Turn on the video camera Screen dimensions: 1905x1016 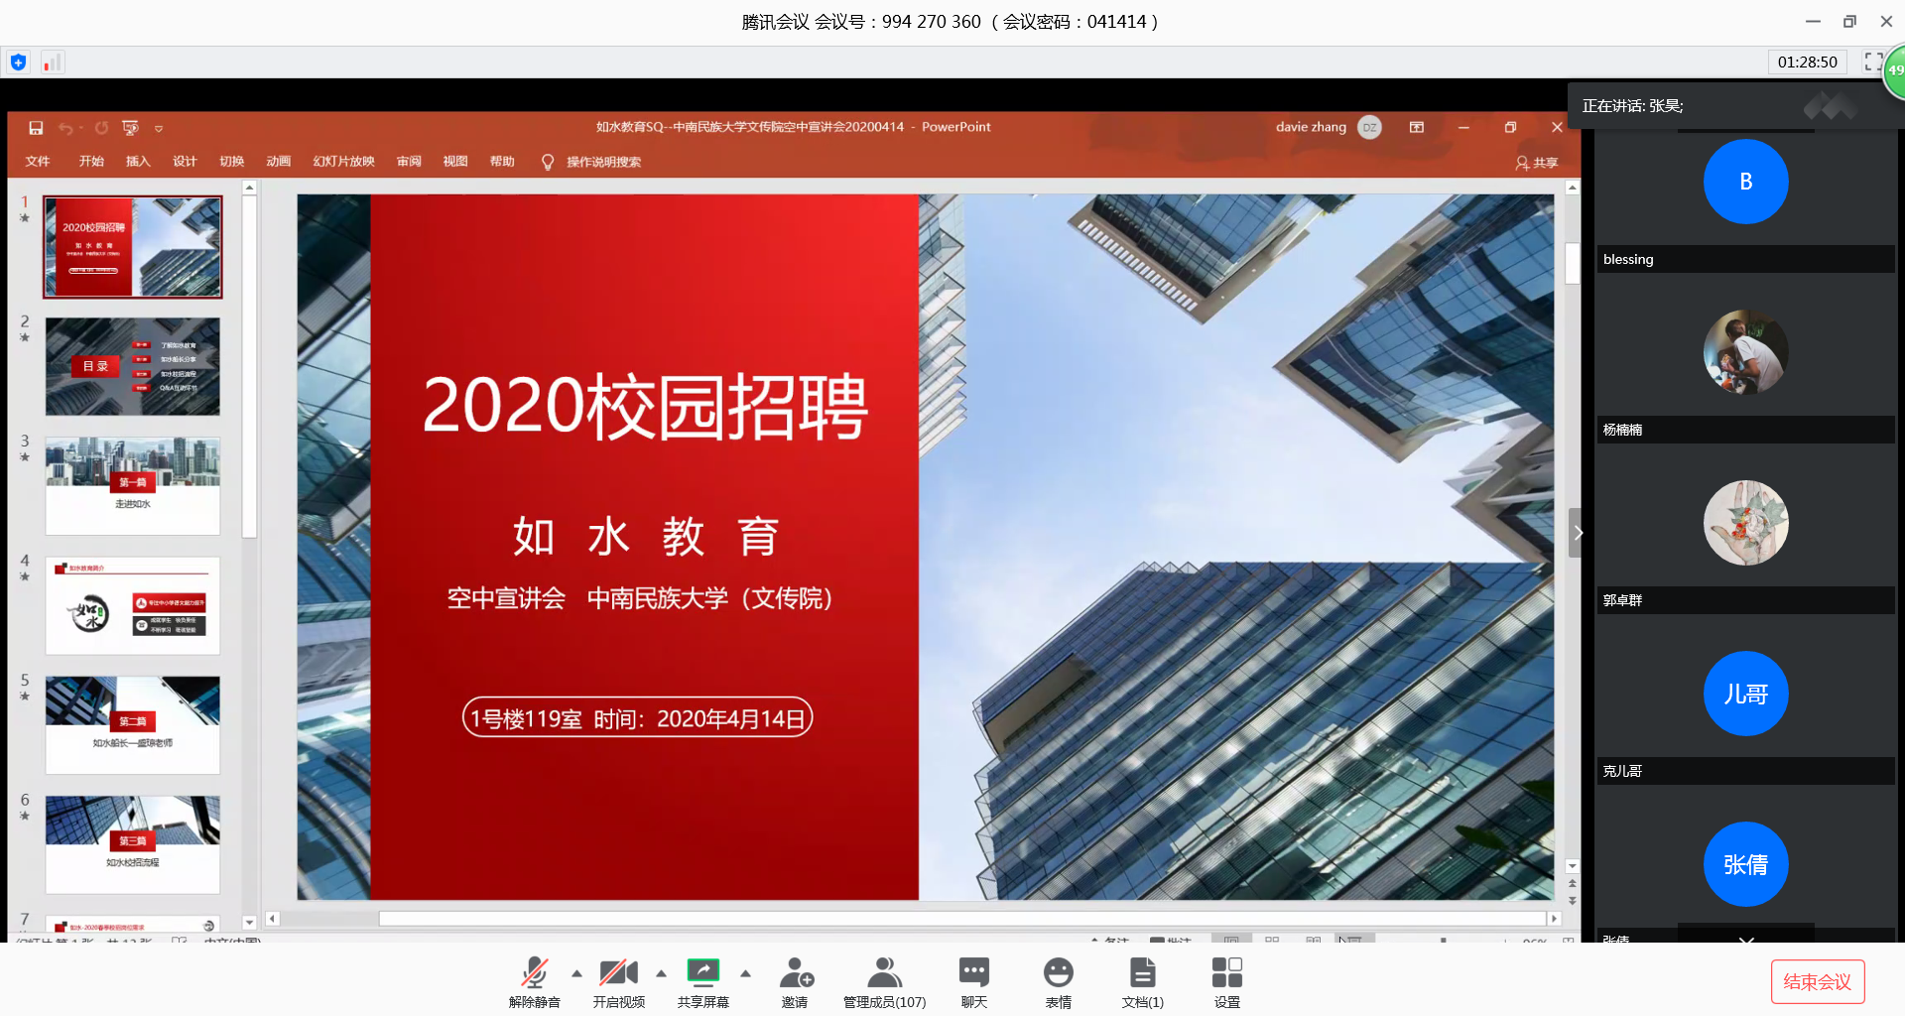(618, 973)
